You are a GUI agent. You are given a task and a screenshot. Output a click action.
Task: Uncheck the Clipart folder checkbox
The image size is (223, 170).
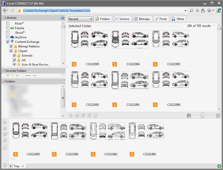pyautogui.click(x=11, y=51)
